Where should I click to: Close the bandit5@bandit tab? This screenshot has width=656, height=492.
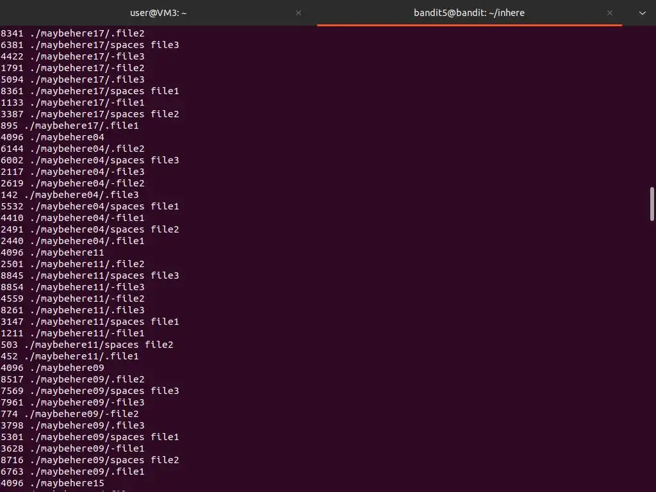click(610, 13)
